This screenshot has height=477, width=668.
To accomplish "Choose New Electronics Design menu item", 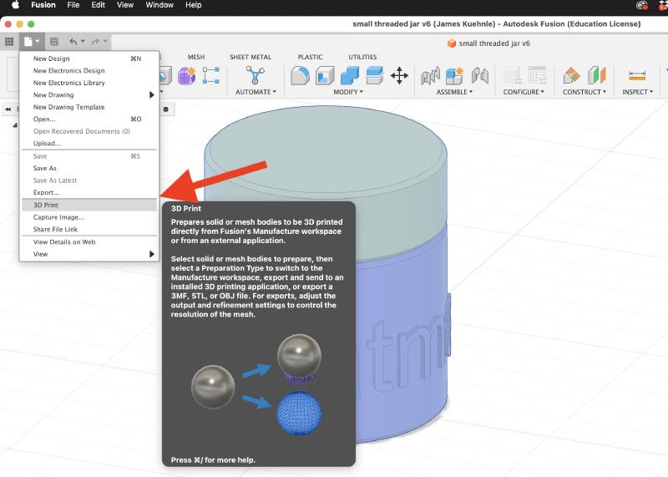I will (89, 71).
